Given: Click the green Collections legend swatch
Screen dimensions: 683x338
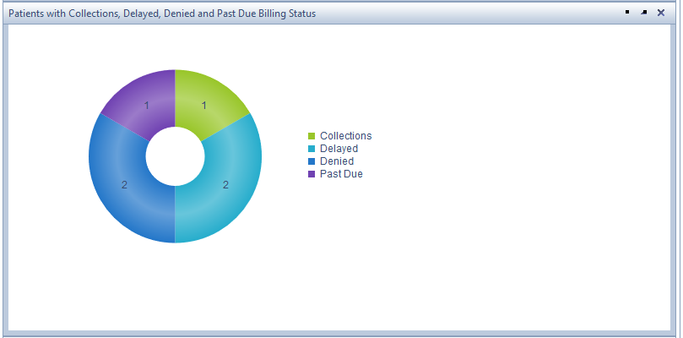Looking at the screenshot, I should pos(312,136).
